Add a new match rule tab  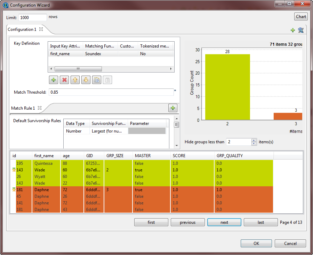[173, 108]
